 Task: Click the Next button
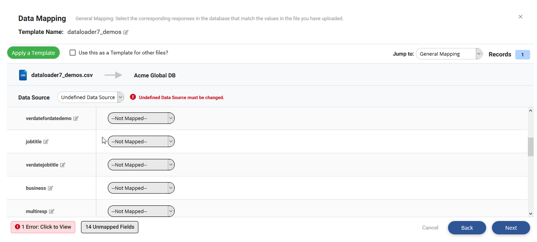(511, 228)
